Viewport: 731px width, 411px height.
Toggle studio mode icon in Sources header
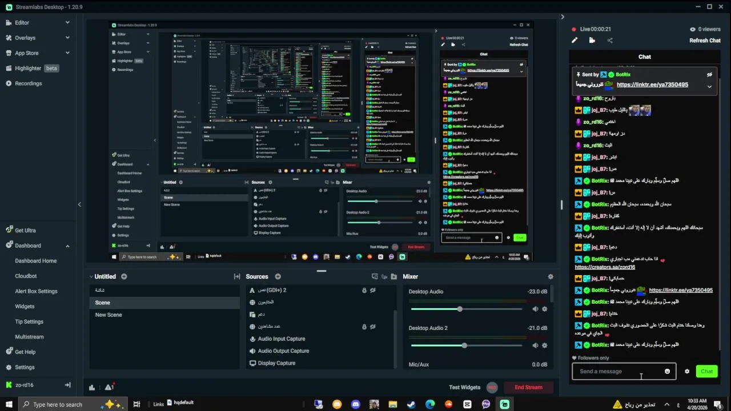point(375,277)
